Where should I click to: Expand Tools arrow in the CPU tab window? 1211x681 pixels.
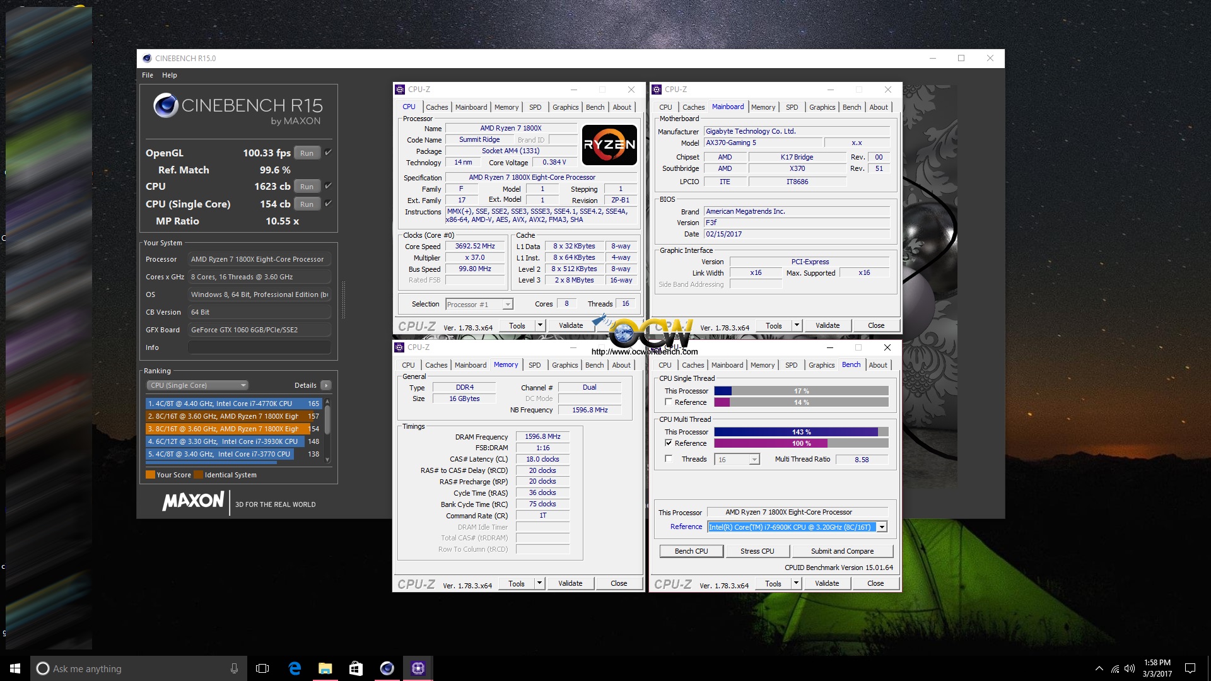click(540, 325)
